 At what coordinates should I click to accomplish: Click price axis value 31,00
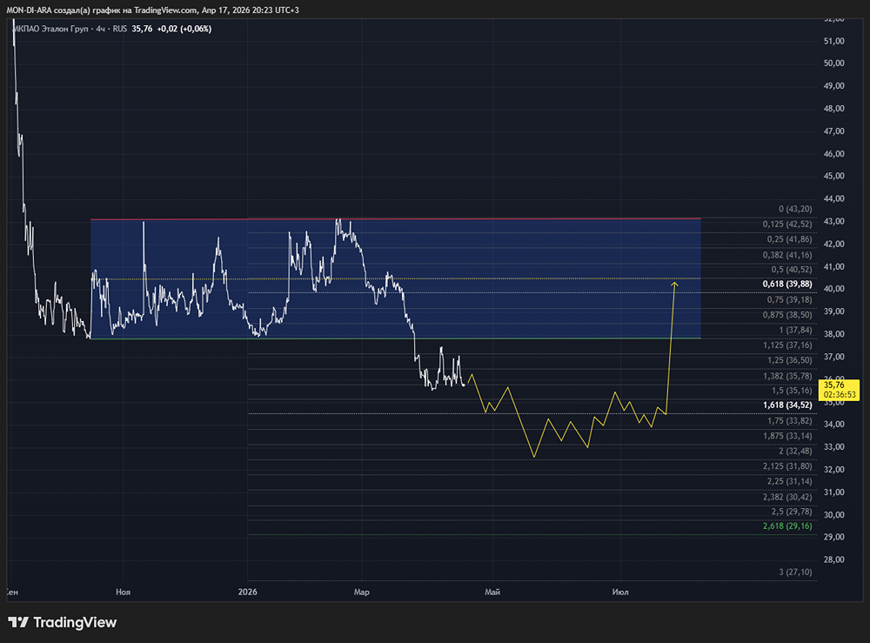coord(834,492)
